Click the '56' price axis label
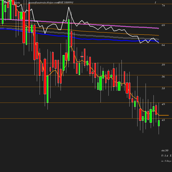 pyautogui.click(x=163, y=77)
